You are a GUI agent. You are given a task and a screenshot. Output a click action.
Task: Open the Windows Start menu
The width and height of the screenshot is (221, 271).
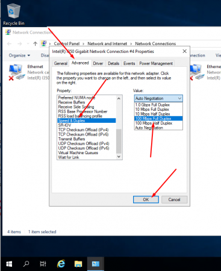pos(9,264)
